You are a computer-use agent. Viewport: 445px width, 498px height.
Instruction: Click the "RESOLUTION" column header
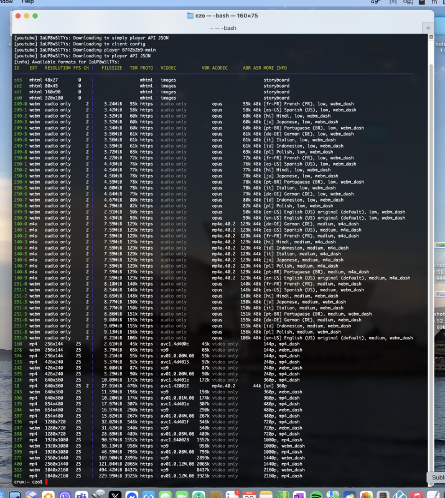[x=57, y=68]
